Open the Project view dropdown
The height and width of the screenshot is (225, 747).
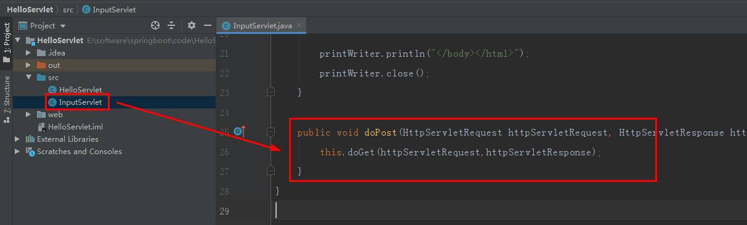[x=63, y=26]
